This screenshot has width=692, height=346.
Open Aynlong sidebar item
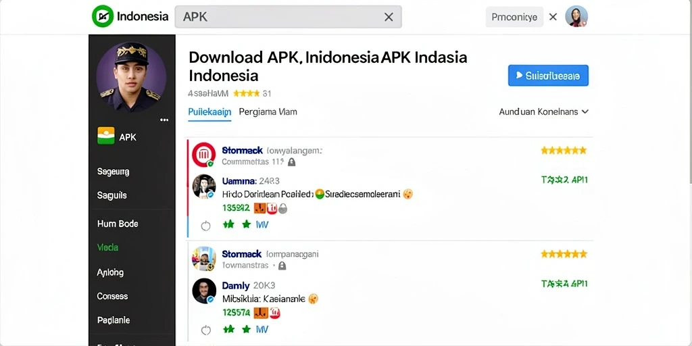coord(110,272)
